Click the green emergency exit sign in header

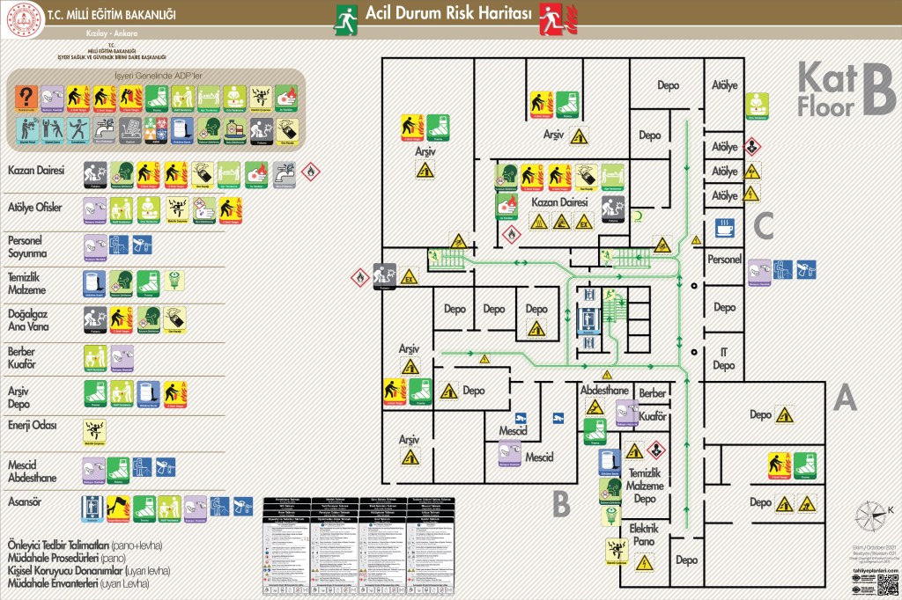pyautogui.click(x=345, y=16)
